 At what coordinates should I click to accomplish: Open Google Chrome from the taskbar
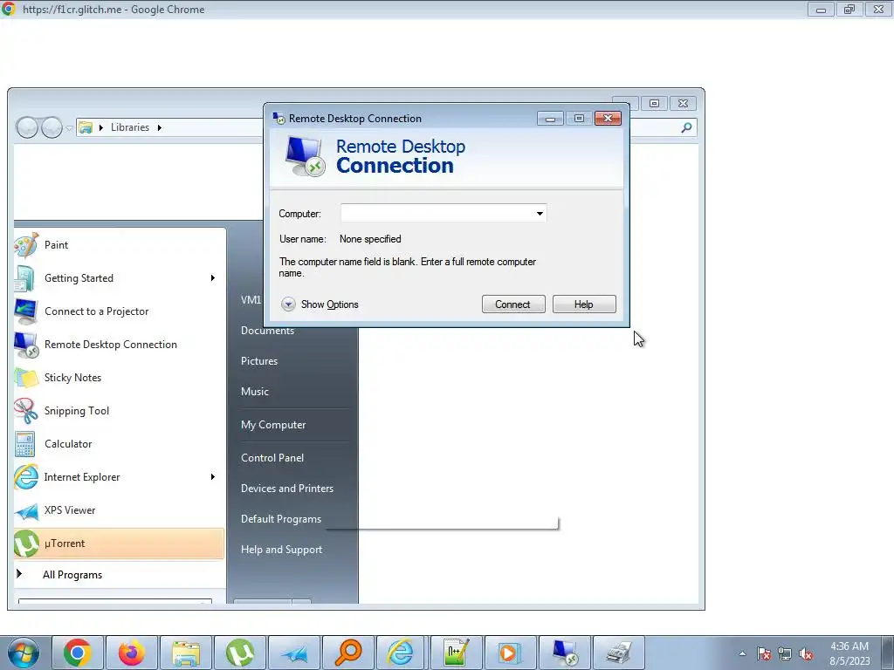point(78,653)
